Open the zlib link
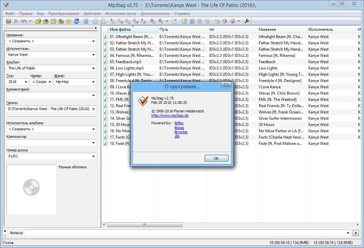Screen dimensions: 364x248 (177, 137)
